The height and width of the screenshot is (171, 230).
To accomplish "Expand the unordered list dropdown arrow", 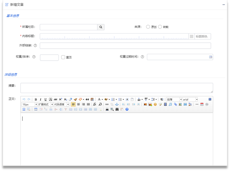I will pos(123,100).
